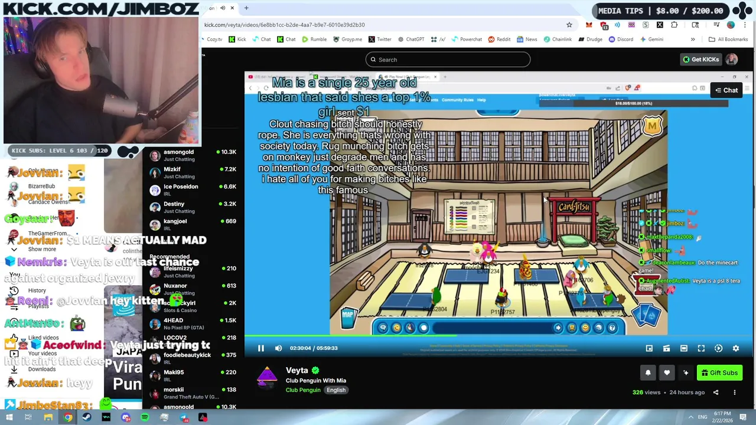Open the Chainlink bookmark

[x=557, y=40]
